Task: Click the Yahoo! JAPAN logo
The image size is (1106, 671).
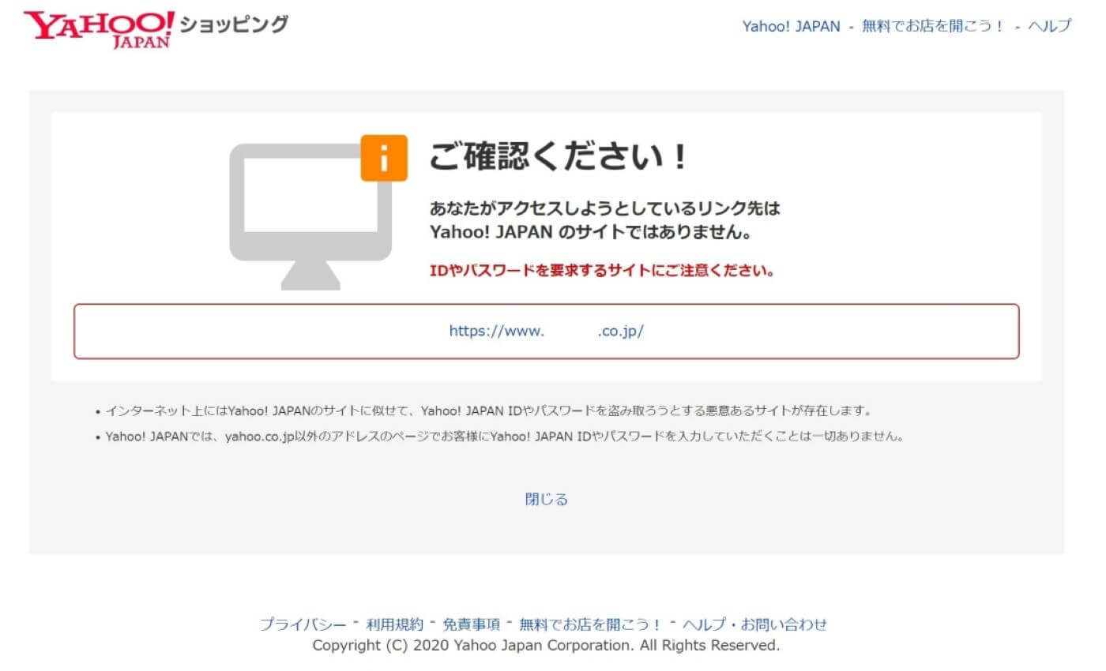Action: click(x=100, y=29)
